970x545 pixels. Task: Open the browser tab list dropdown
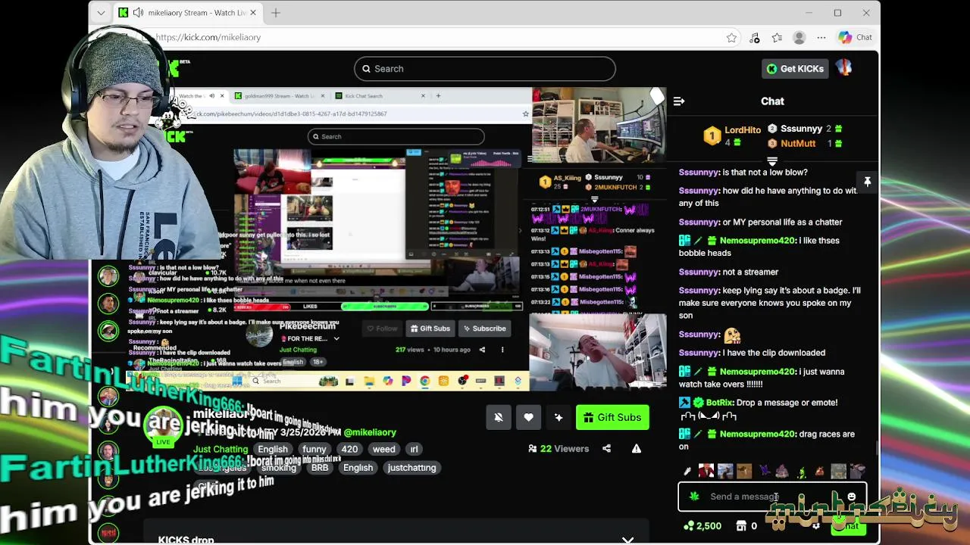pyautogui.click(x=101, y=13)
